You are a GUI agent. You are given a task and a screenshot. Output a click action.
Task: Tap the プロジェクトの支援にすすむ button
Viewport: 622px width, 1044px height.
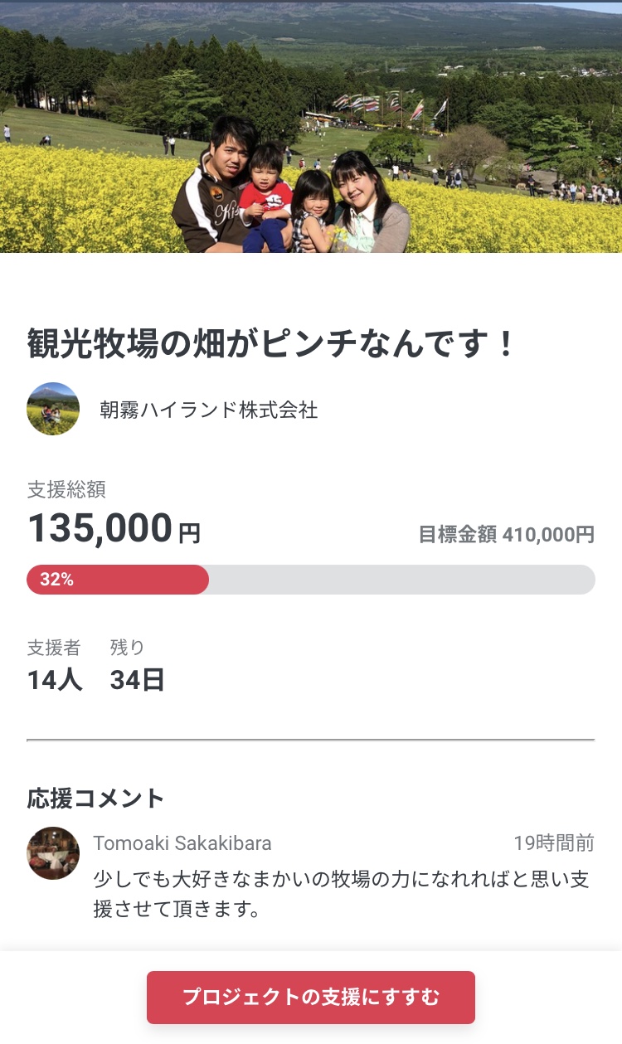point(311,997)
